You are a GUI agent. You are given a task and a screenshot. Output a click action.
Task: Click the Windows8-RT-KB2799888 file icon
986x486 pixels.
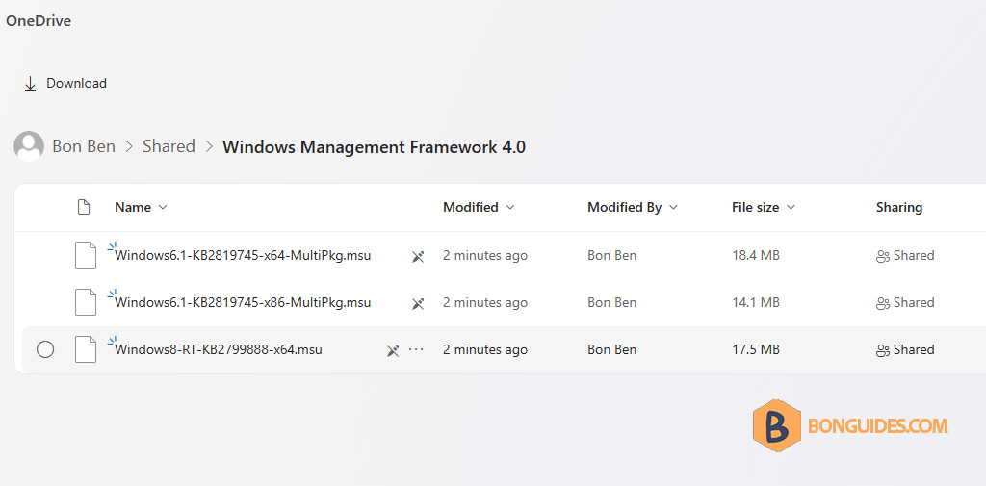tap(86, 349)
